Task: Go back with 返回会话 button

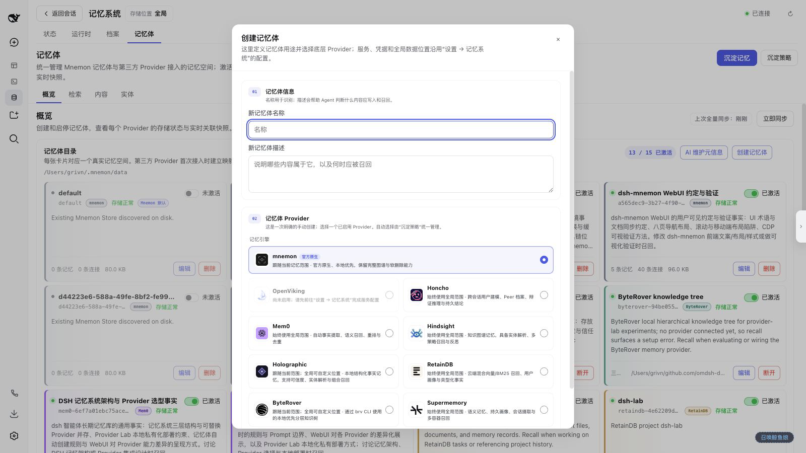Action: click(x=59, y=14)
